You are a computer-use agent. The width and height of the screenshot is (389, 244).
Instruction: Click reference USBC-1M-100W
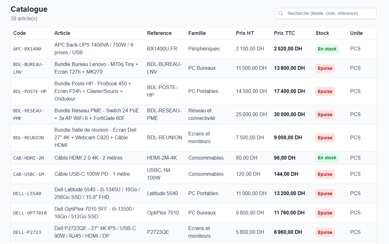tap(159, 174)
